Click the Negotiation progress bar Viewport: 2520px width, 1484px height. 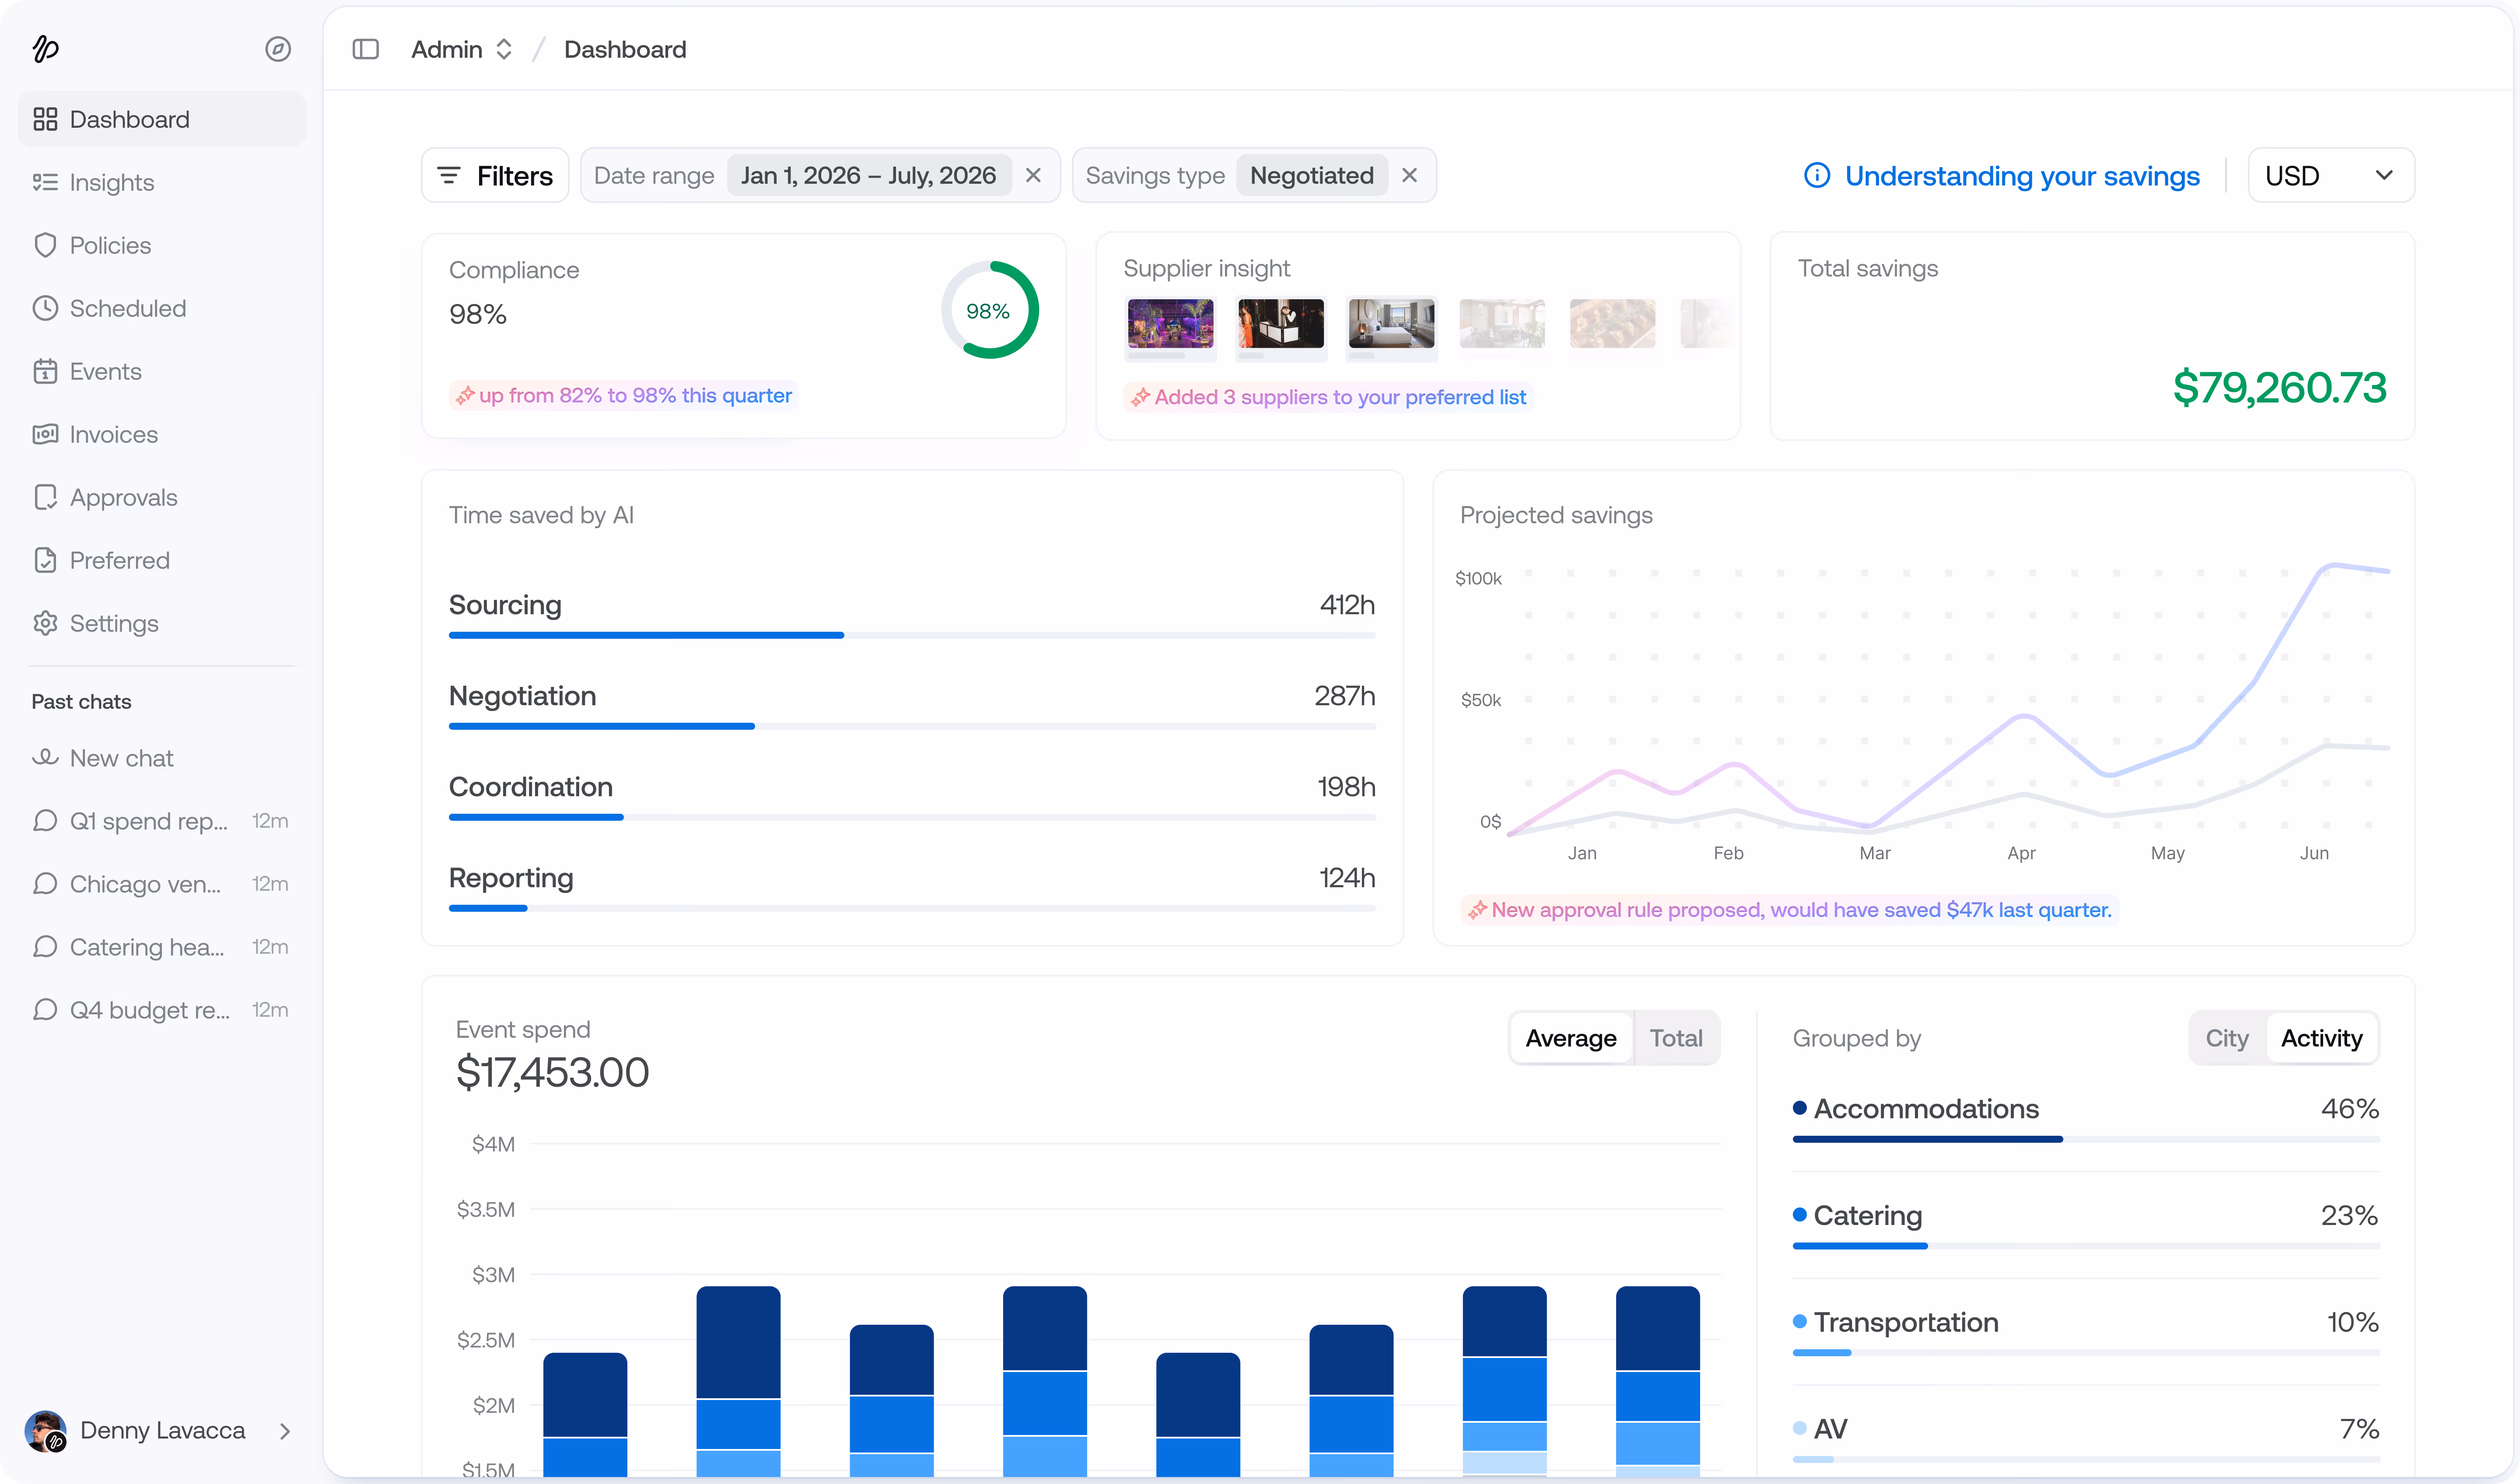click(912, 726)
